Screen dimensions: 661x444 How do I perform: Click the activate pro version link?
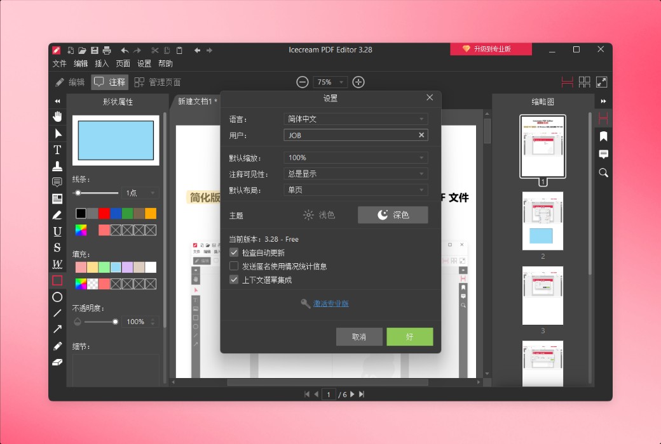(330, 303)
